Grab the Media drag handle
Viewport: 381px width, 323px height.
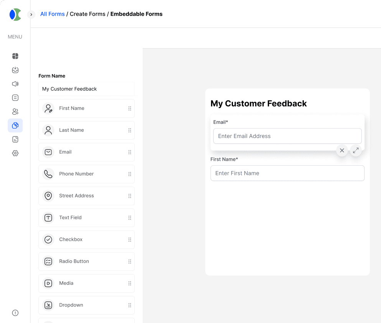[130, 283]
